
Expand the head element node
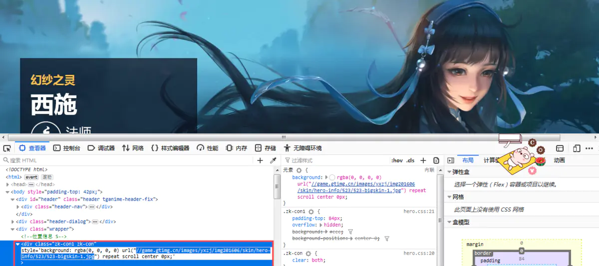[7, 184]
